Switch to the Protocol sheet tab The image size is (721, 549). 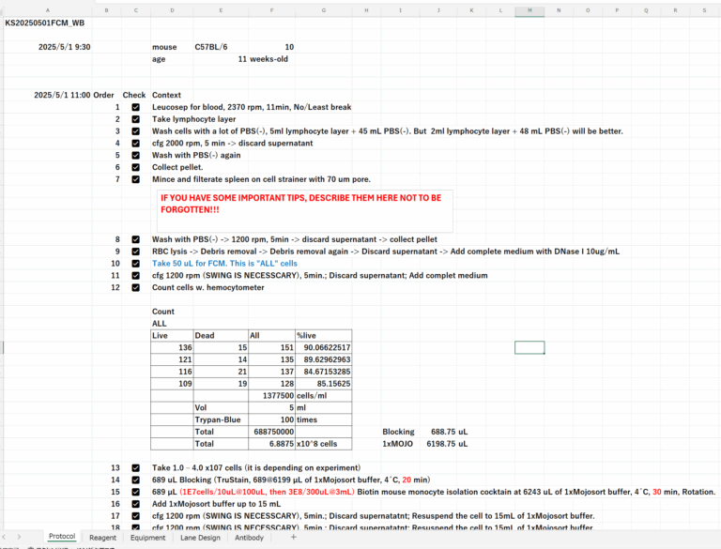click(x=62, y=537)
